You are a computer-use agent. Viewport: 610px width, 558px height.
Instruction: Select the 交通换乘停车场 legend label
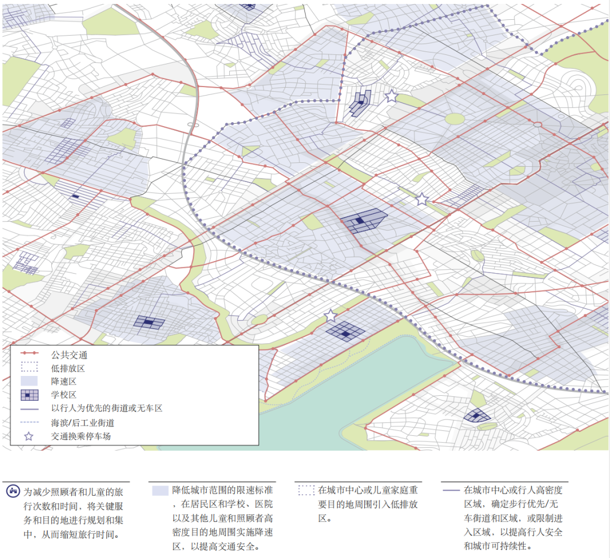[81, 436]
